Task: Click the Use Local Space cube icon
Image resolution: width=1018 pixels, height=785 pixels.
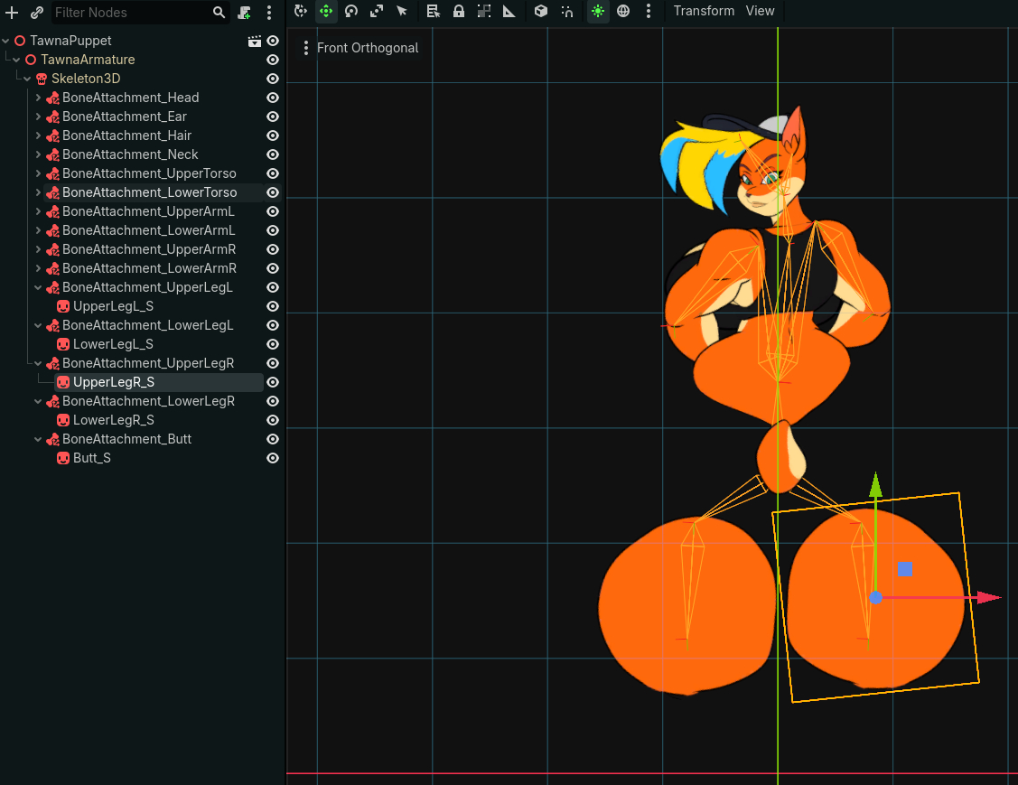Action: pos(540,12)
